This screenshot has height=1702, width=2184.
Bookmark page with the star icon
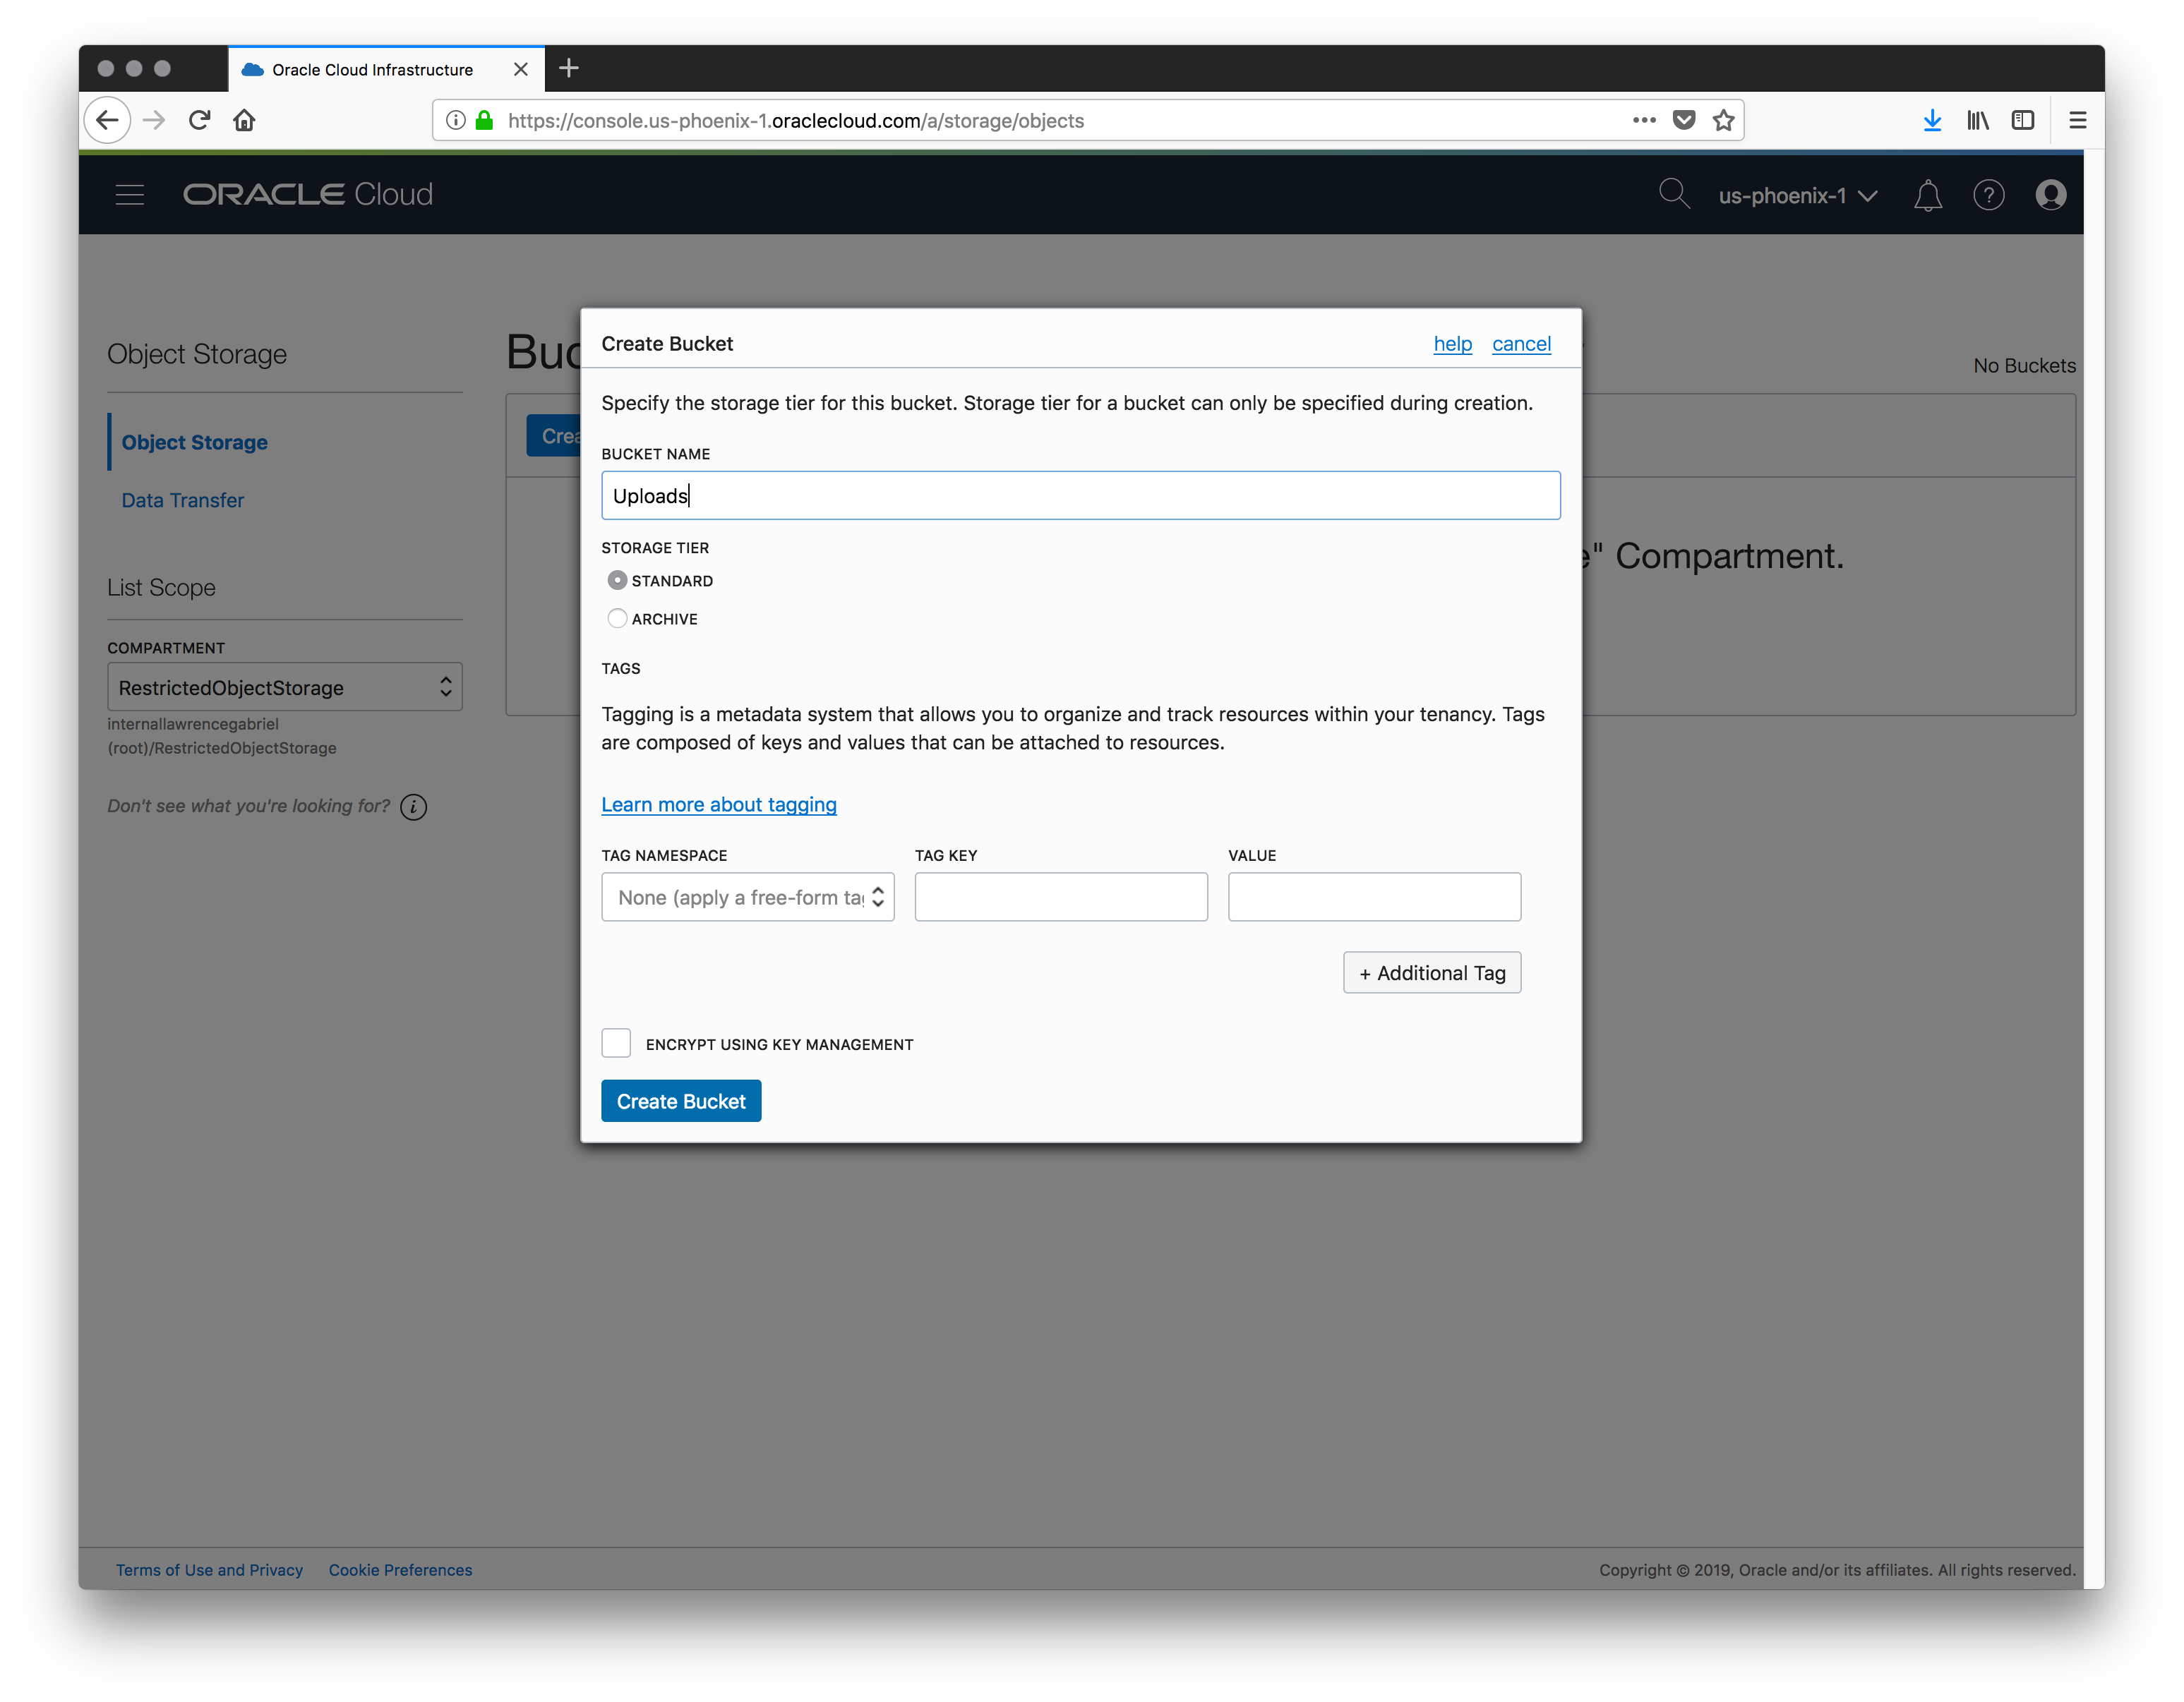1723,121
